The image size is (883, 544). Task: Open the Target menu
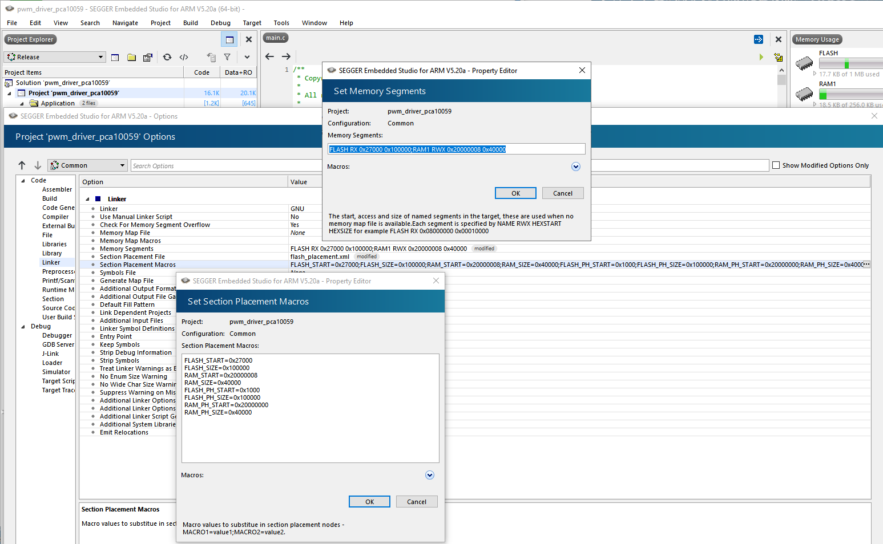(x=252, y=23)
